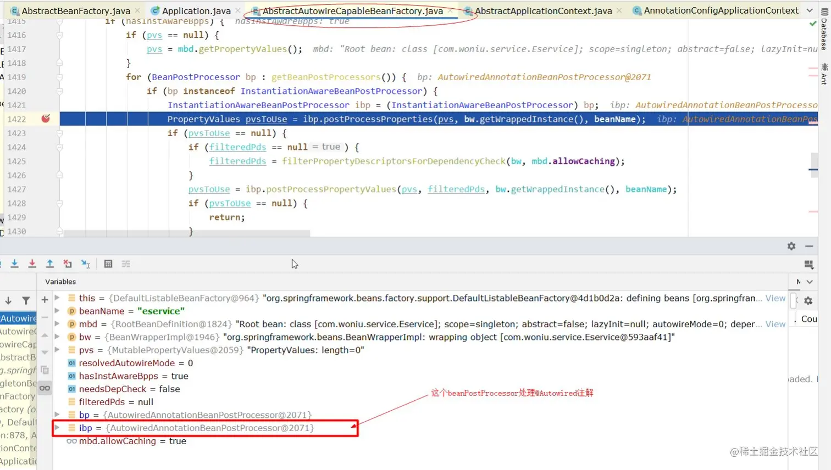Click postProcessPropertyValues method call
Screen dimensions: 831x470
point(331,189)
